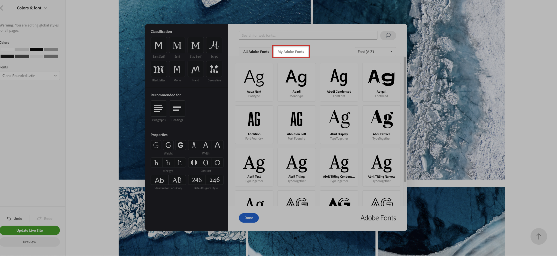Screen dimensions: 557x256
Task: Pick the Blackletter classification icon
Action: pos(159,69)
